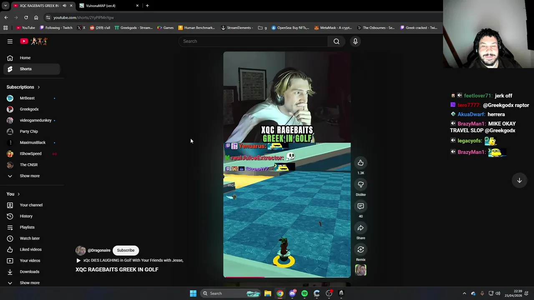The image size is (534, 300).
Task: Search with your voice microphone
Action: [x=355, y=41]
